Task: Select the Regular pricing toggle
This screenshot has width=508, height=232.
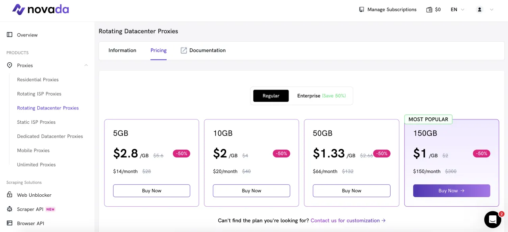Action: pos(271,96)
